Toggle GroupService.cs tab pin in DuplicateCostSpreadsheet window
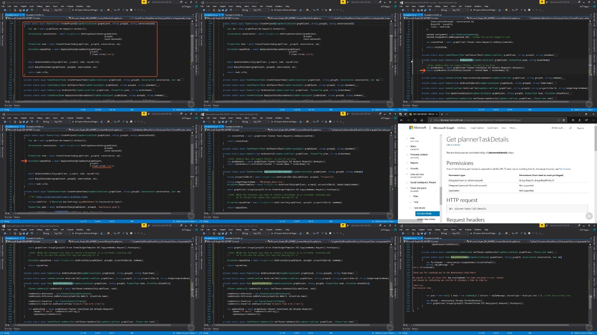This screenshot has width=597, height=335. pyautogui.click(x=220, y=127)
